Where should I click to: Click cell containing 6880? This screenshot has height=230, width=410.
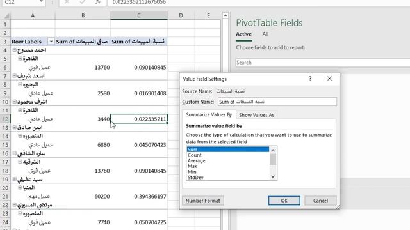(x=83, y=145)
